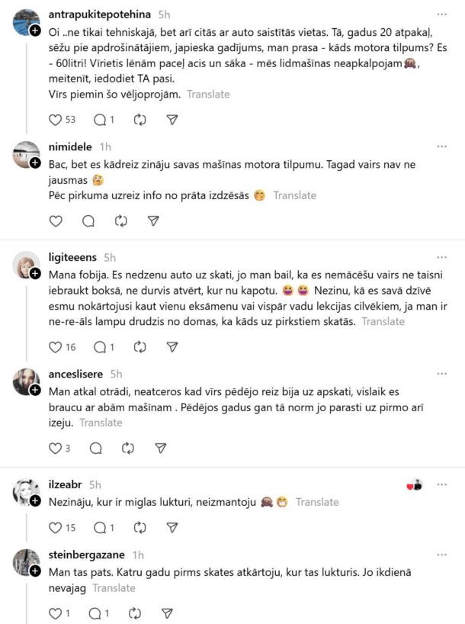Translate nimidele's comment
The image size is (465, 624).
(294, 195)
